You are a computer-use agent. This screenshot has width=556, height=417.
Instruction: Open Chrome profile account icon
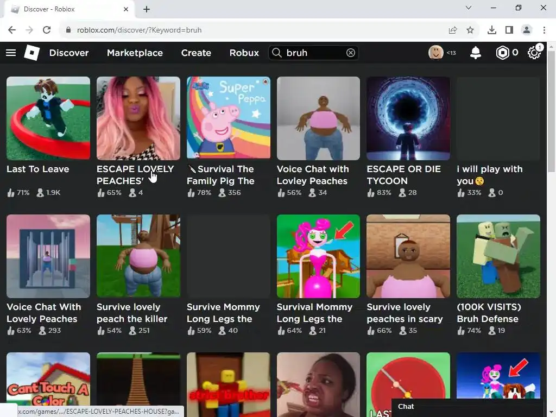tap(527, 30)
